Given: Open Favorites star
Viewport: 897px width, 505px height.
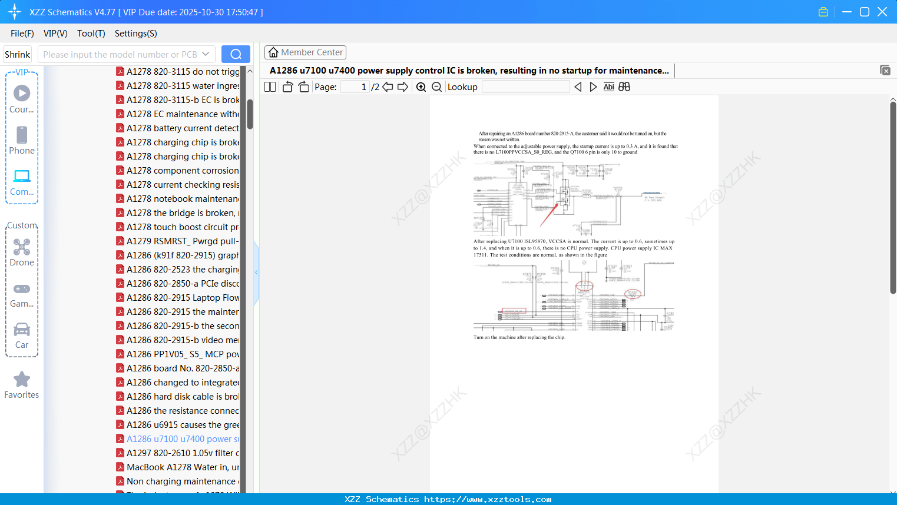Looking at the screenshot, I should [x=22, y=385].
